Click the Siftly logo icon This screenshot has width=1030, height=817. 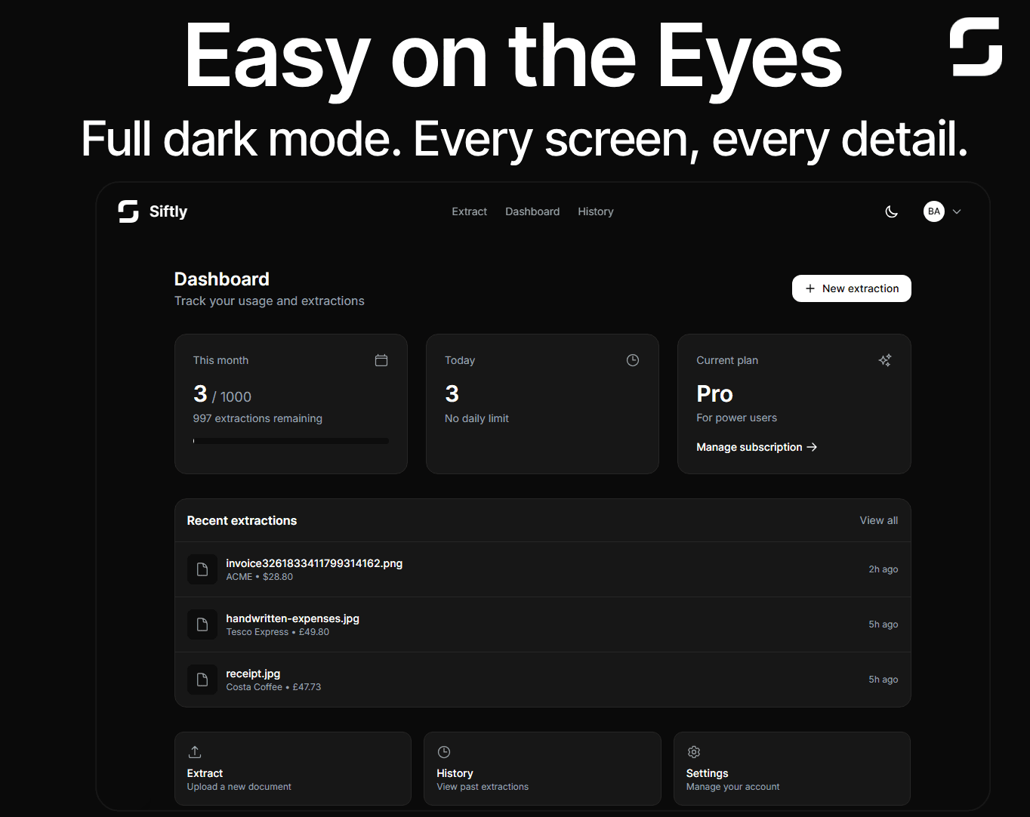(x=127, y=211)
